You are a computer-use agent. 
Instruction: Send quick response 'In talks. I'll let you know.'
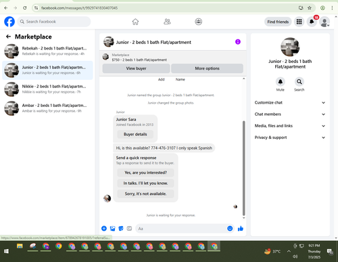tap(145, 183)
